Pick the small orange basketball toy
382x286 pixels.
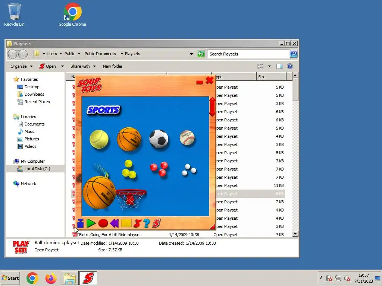click(129, 139)
